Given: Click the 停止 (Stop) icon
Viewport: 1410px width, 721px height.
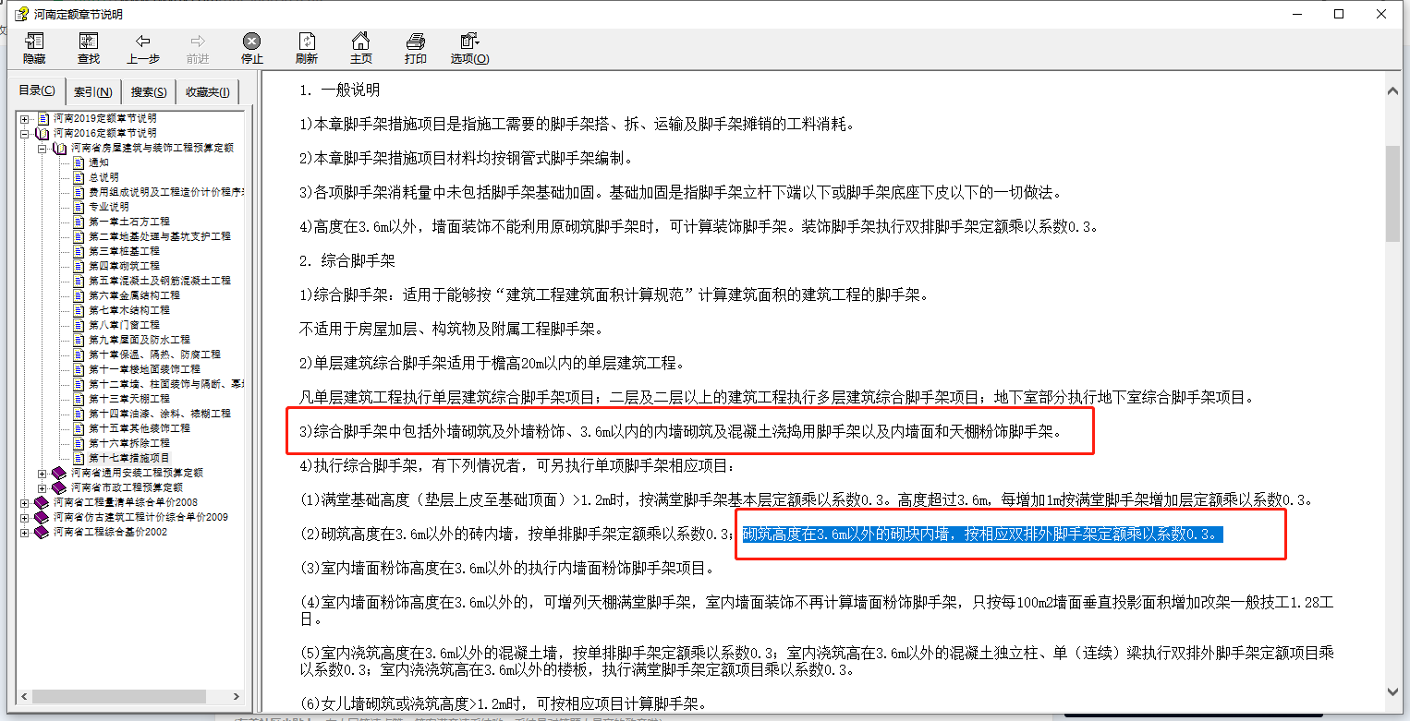Looking at the screenshot, I should click(x=251, y=42).
